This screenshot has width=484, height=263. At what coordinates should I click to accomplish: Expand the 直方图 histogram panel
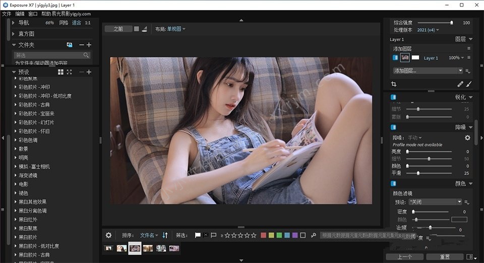[13, 34]
